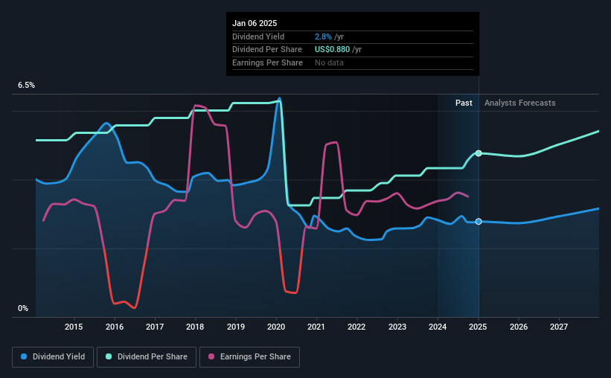
Task: Click the 2015 x-axis label
Action: (x=74, y=327)
